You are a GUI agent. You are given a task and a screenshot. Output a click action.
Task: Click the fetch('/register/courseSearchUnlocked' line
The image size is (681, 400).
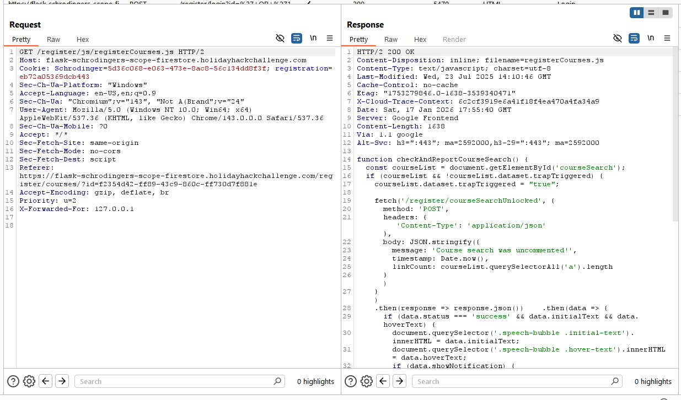click(x=465, y=201)
